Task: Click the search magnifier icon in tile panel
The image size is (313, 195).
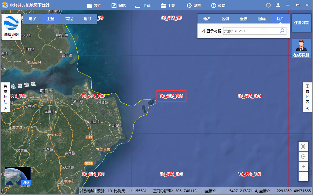Action: pyautogui.click(x=282, y=31)
